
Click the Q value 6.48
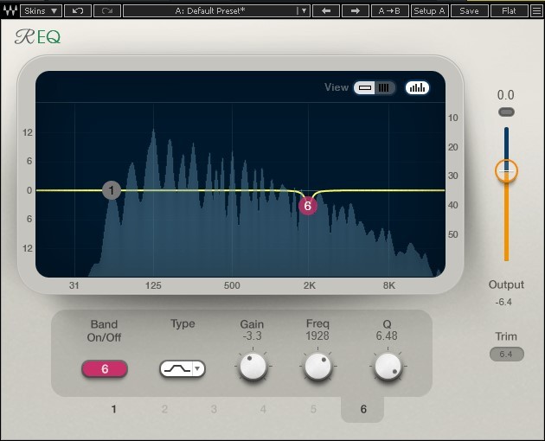point(387,336)
